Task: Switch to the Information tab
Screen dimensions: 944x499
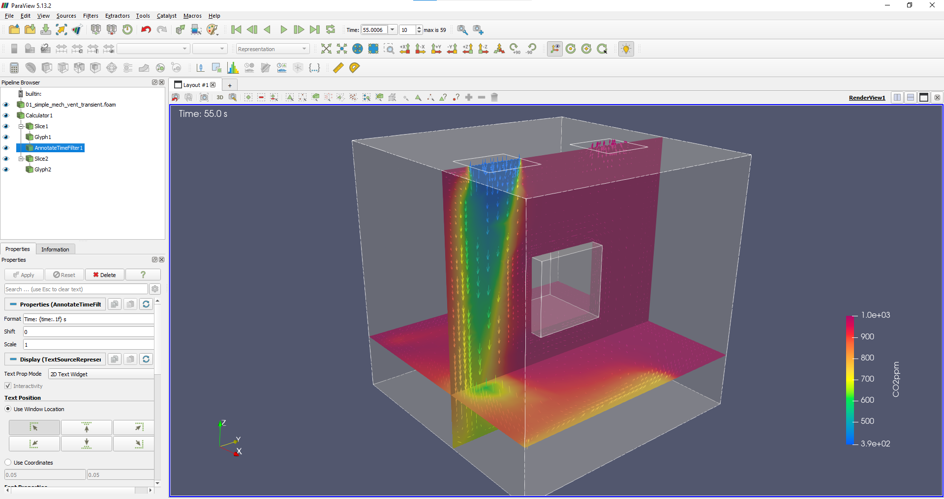Action: coord(55,249)
